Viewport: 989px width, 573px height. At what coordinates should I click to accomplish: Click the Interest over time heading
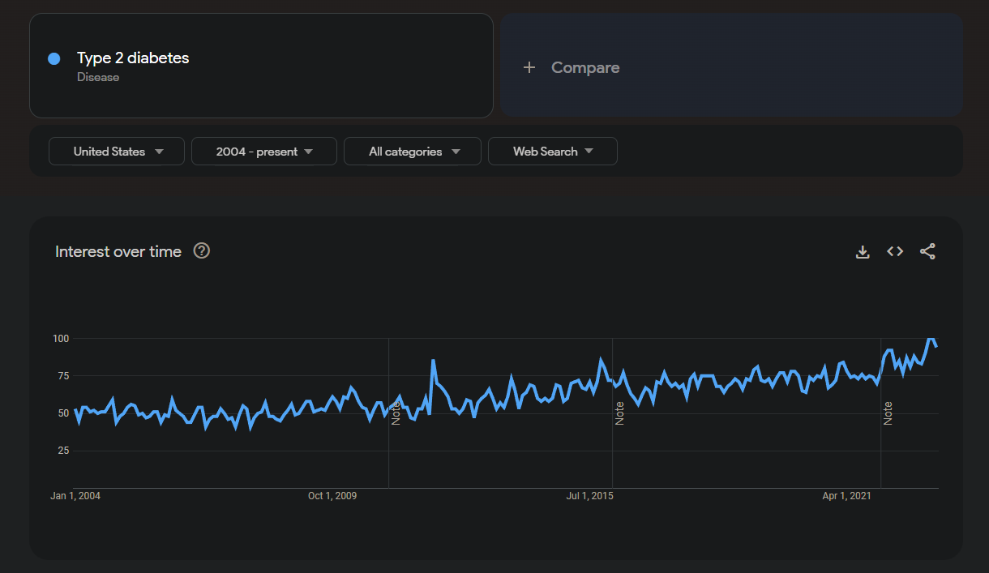point(118,252)
